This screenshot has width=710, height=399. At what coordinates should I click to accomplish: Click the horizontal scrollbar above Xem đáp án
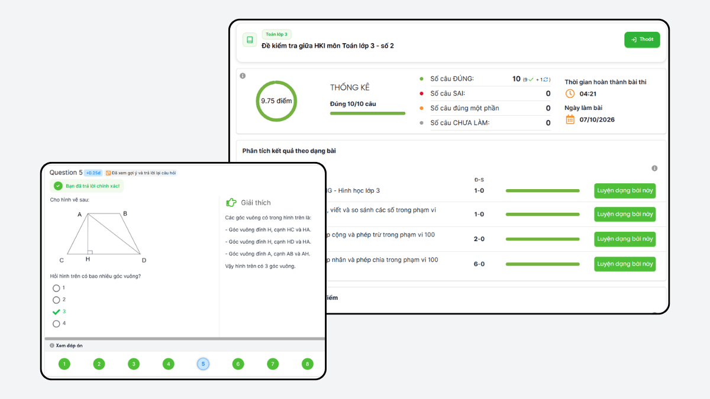[x=185, y=339]
